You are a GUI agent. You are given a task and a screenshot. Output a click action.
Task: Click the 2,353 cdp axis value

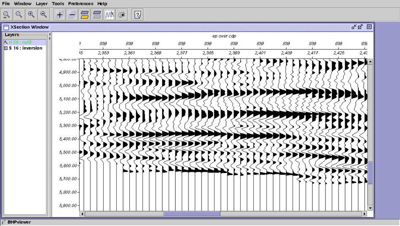click(x=103, y=53)
